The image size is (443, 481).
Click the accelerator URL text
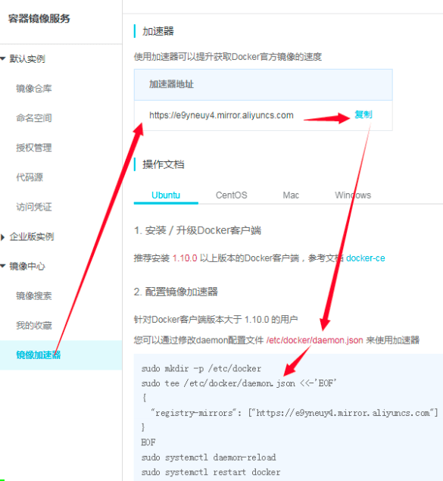point(221,115)
